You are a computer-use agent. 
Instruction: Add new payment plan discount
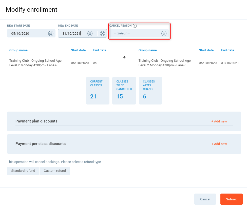point(219,121)
